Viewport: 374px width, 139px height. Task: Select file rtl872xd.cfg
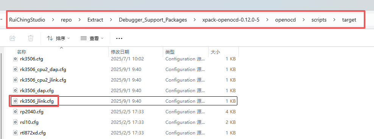pos(33,133)
